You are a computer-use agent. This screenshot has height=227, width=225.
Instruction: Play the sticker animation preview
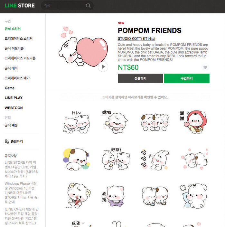[103, 67]
